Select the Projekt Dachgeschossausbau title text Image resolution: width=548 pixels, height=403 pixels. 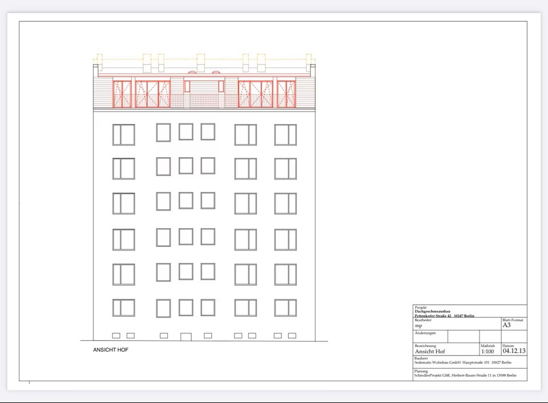432,312
